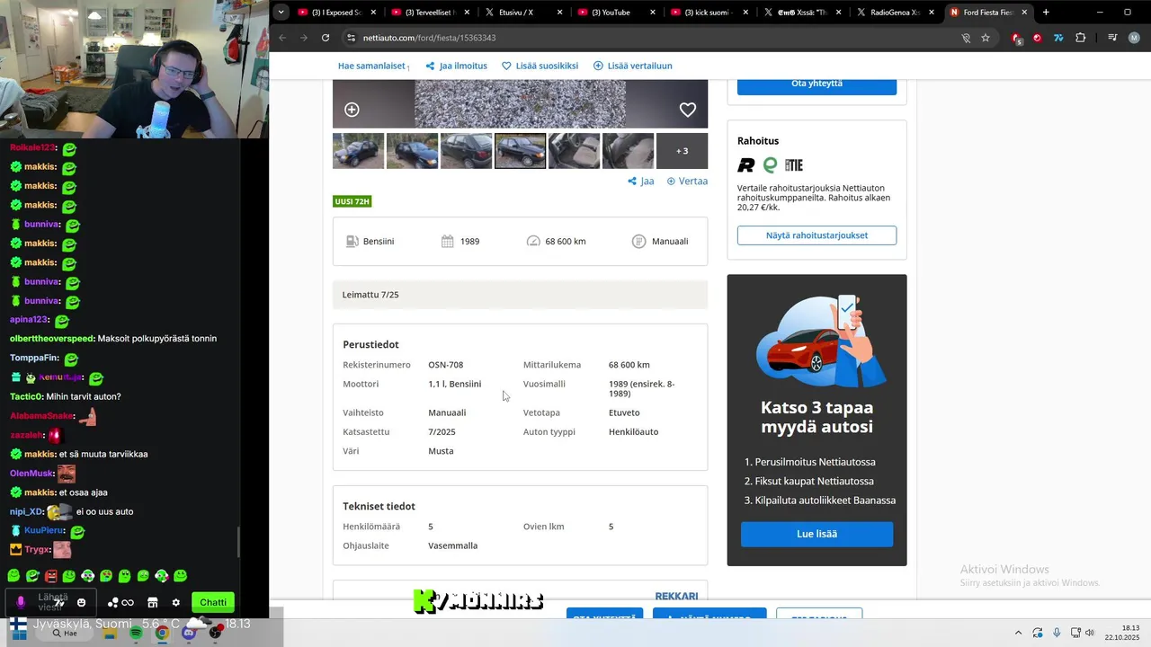This screenshot has width=1151, height=647.
Task: Click the odometer icon by 68 600 km
Action: click(x=533, y=241)
